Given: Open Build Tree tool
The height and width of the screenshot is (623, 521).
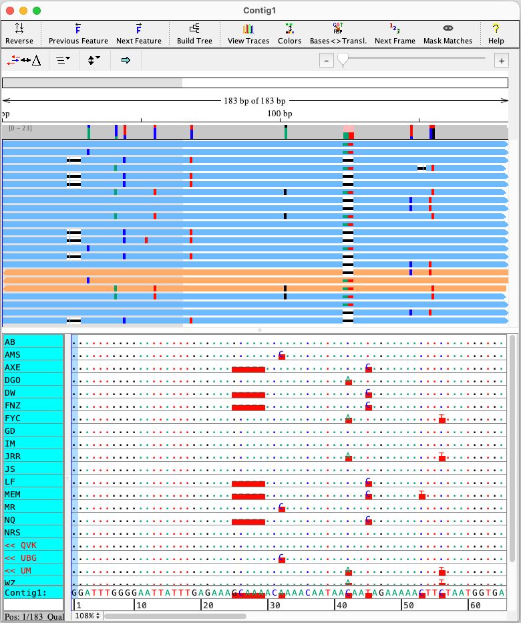Looking at the screenshot, I should tap(194, 34).
